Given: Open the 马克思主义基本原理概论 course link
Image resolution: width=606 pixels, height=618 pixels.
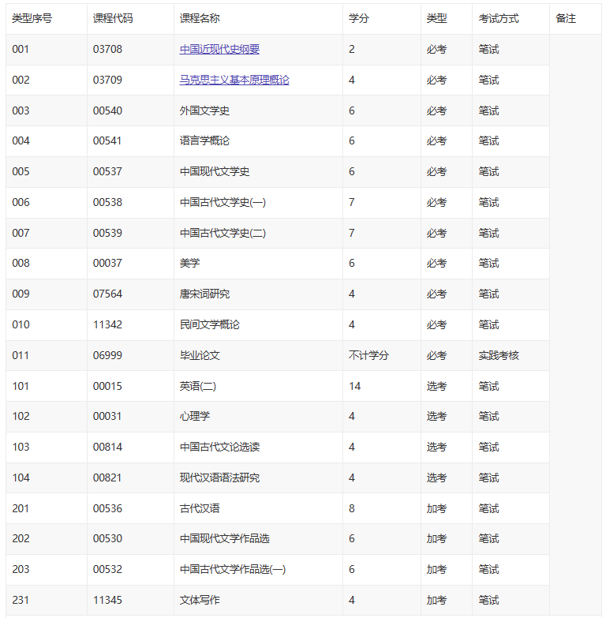Looking at the screenshot, I should point(234,80).
